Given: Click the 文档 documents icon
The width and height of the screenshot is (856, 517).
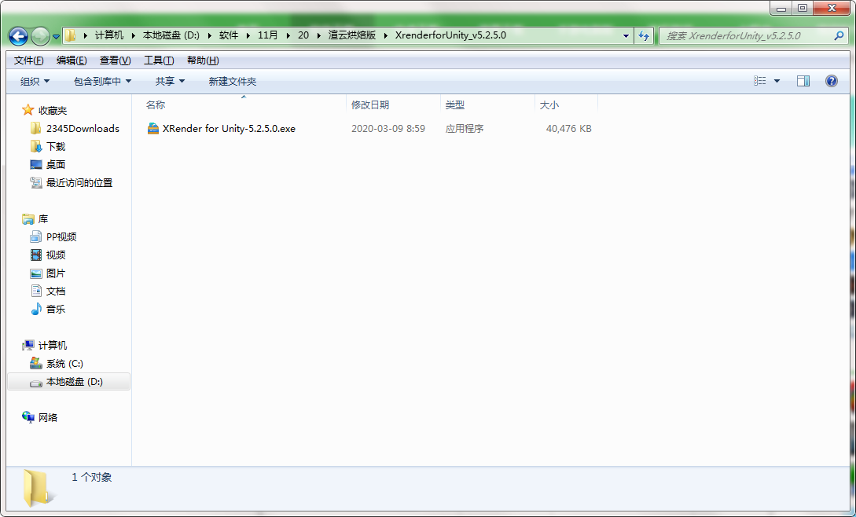Looking at the screenshot, I should pyautogui.click(x=36, y=291).
